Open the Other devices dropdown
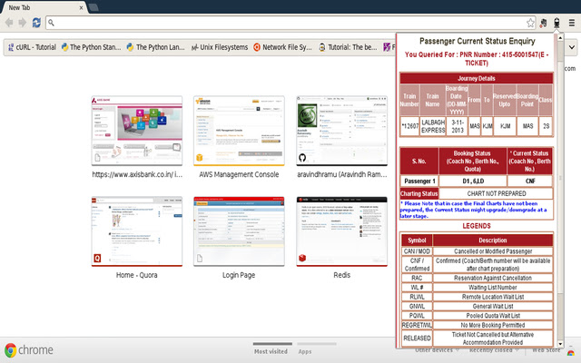Screen dimensions: 581x363 pyautogui.click(x=437, y=350)
